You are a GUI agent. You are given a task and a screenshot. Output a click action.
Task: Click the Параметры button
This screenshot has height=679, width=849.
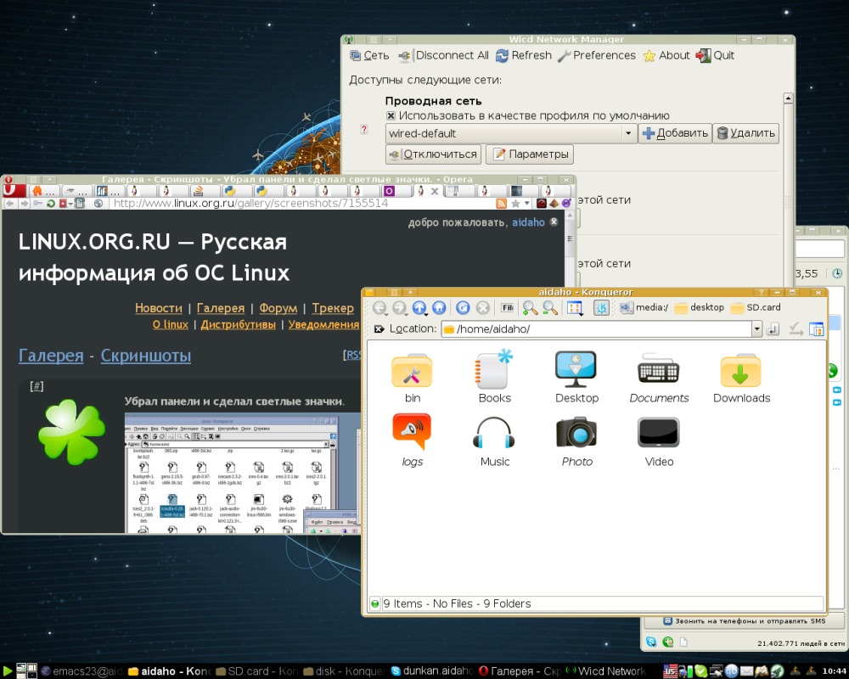point(530,154)
